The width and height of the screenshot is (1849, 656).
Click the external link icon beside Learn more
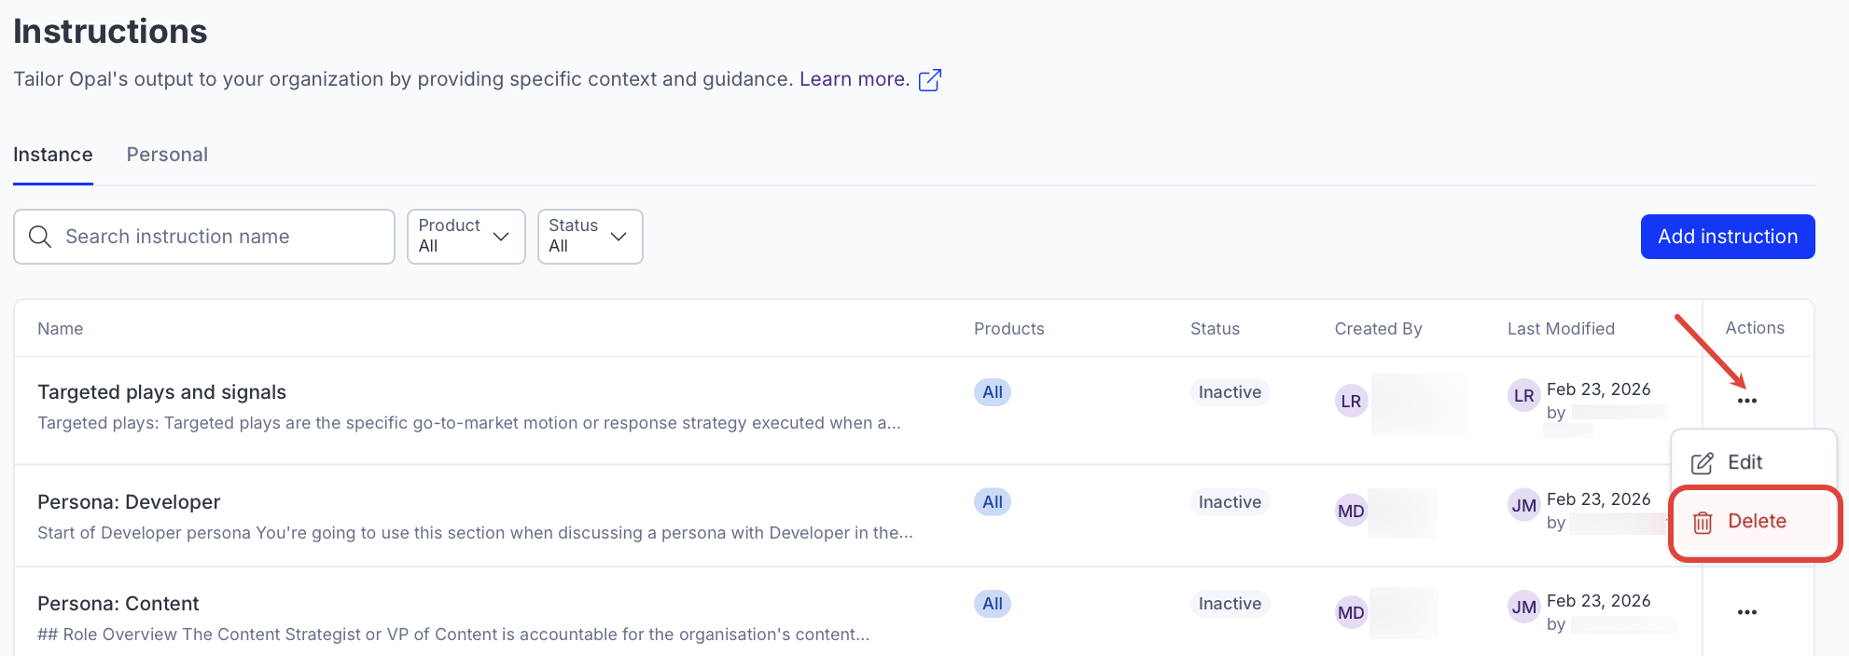[x=929, y=80]
